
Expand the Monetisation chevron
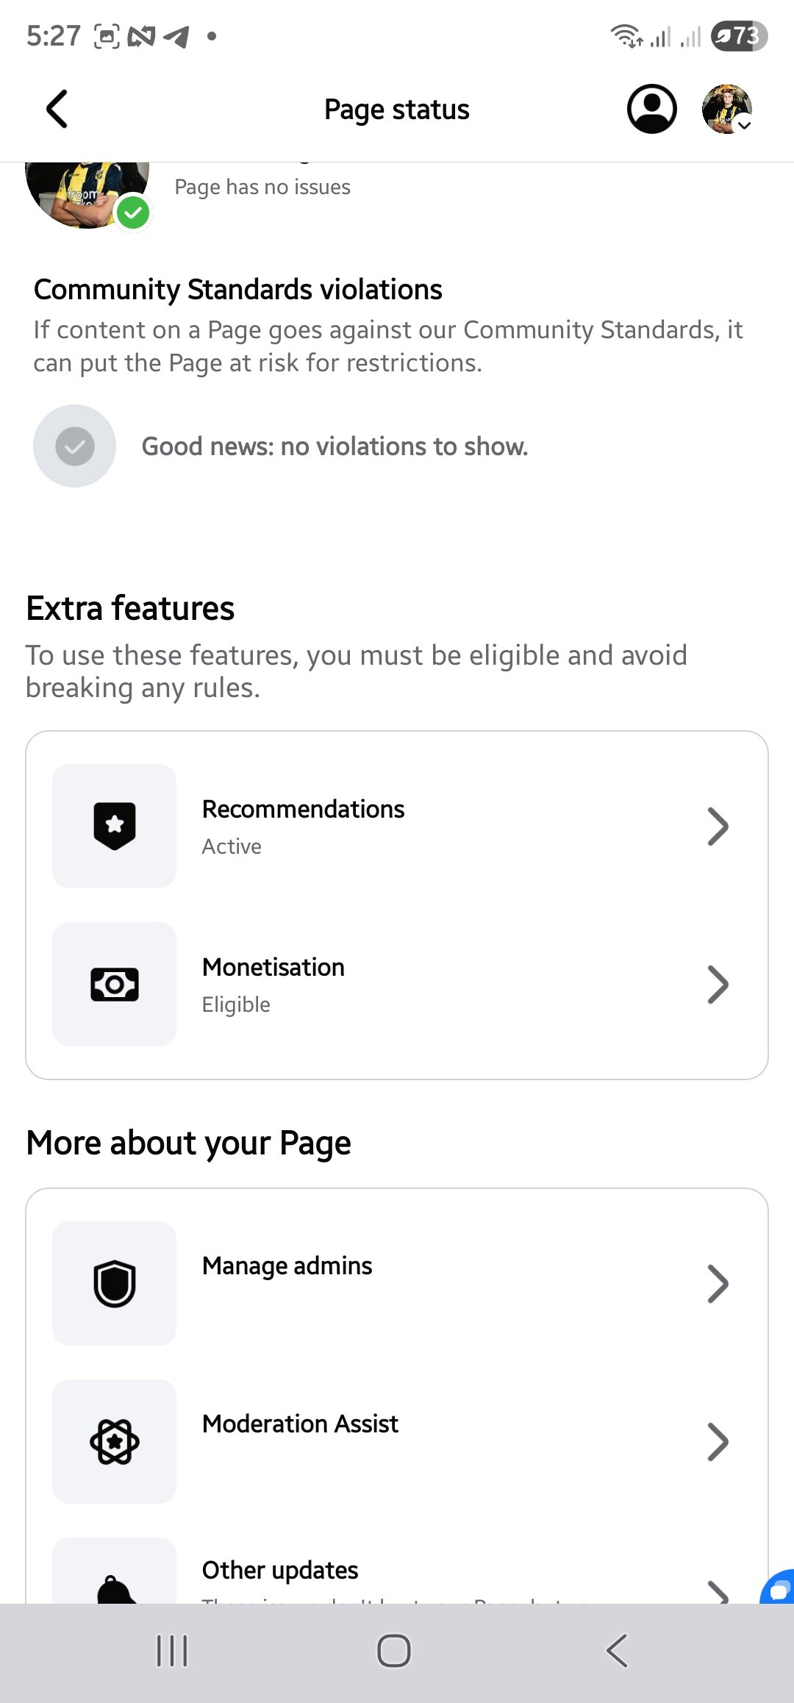coord(718,985)
